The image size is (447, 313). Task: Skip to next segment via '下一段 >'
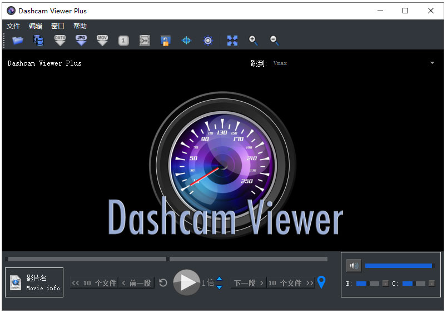[x=249, y=283]
